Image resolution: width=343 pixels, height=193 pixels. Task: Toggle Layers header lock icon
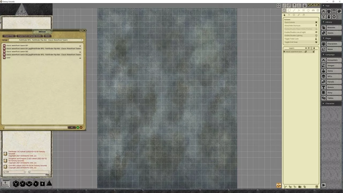(314, 48)
